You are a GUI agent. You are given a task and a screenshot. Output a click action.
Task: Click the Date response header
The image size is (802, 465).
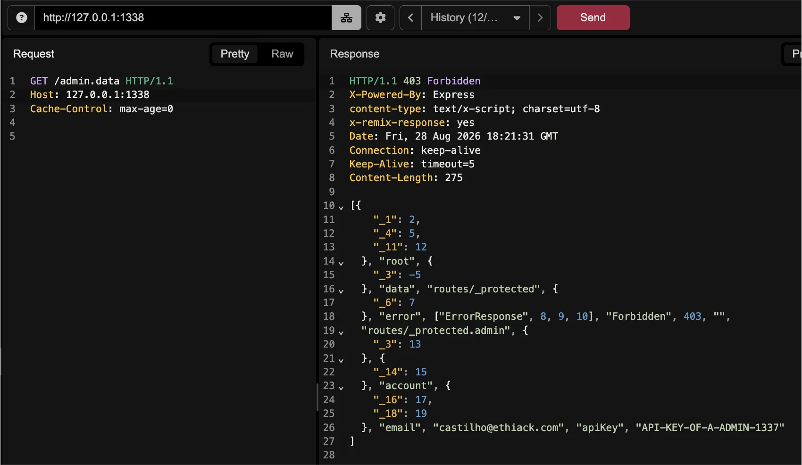[453, 136]
